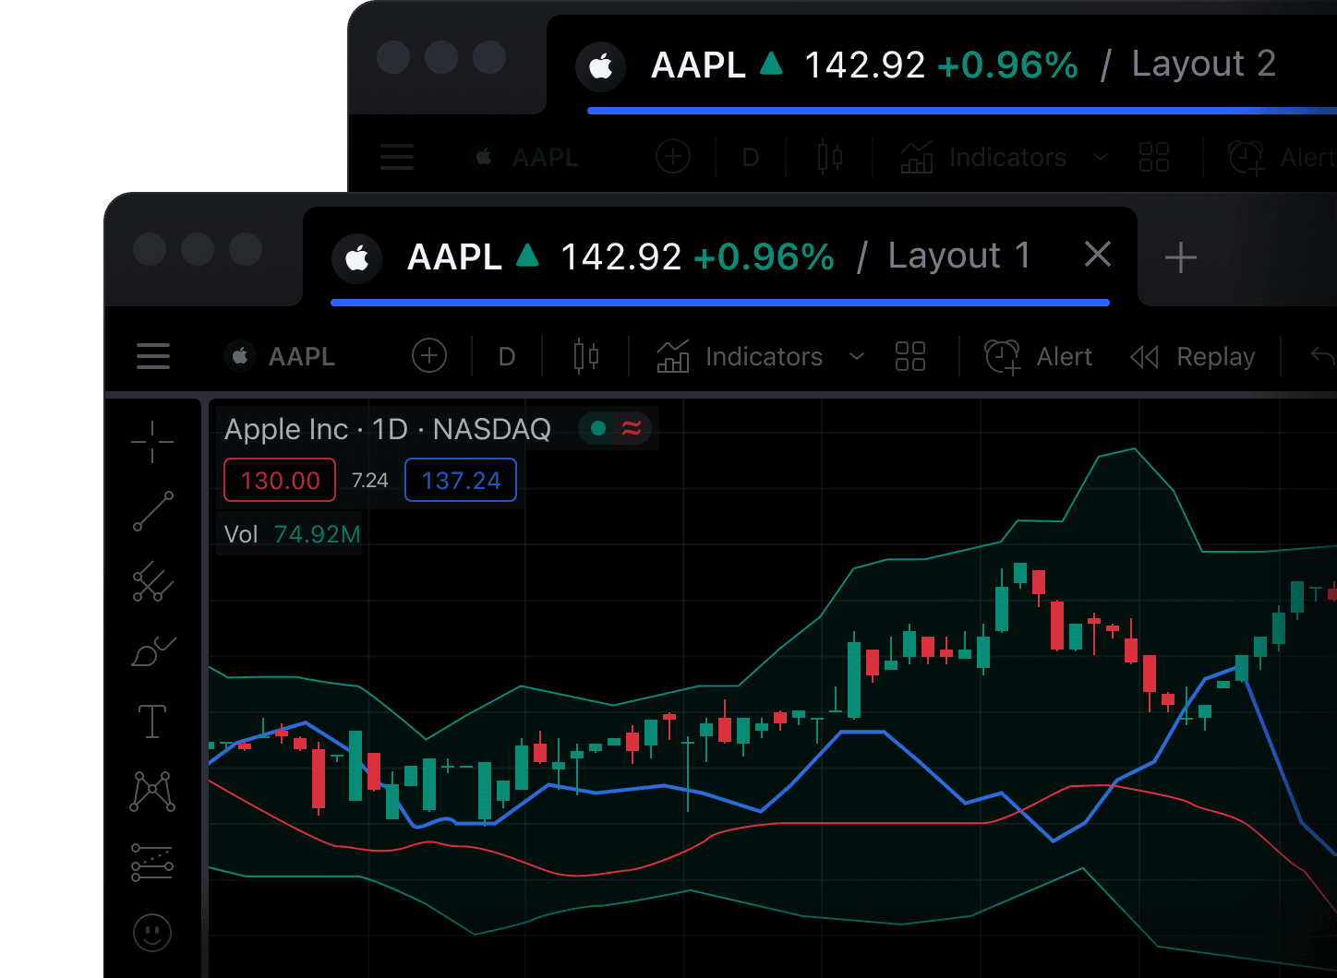Image resolution: width=1337 pixels, height=978 pixels.
Task: Activate the text annotation tool
Action: 152,722
